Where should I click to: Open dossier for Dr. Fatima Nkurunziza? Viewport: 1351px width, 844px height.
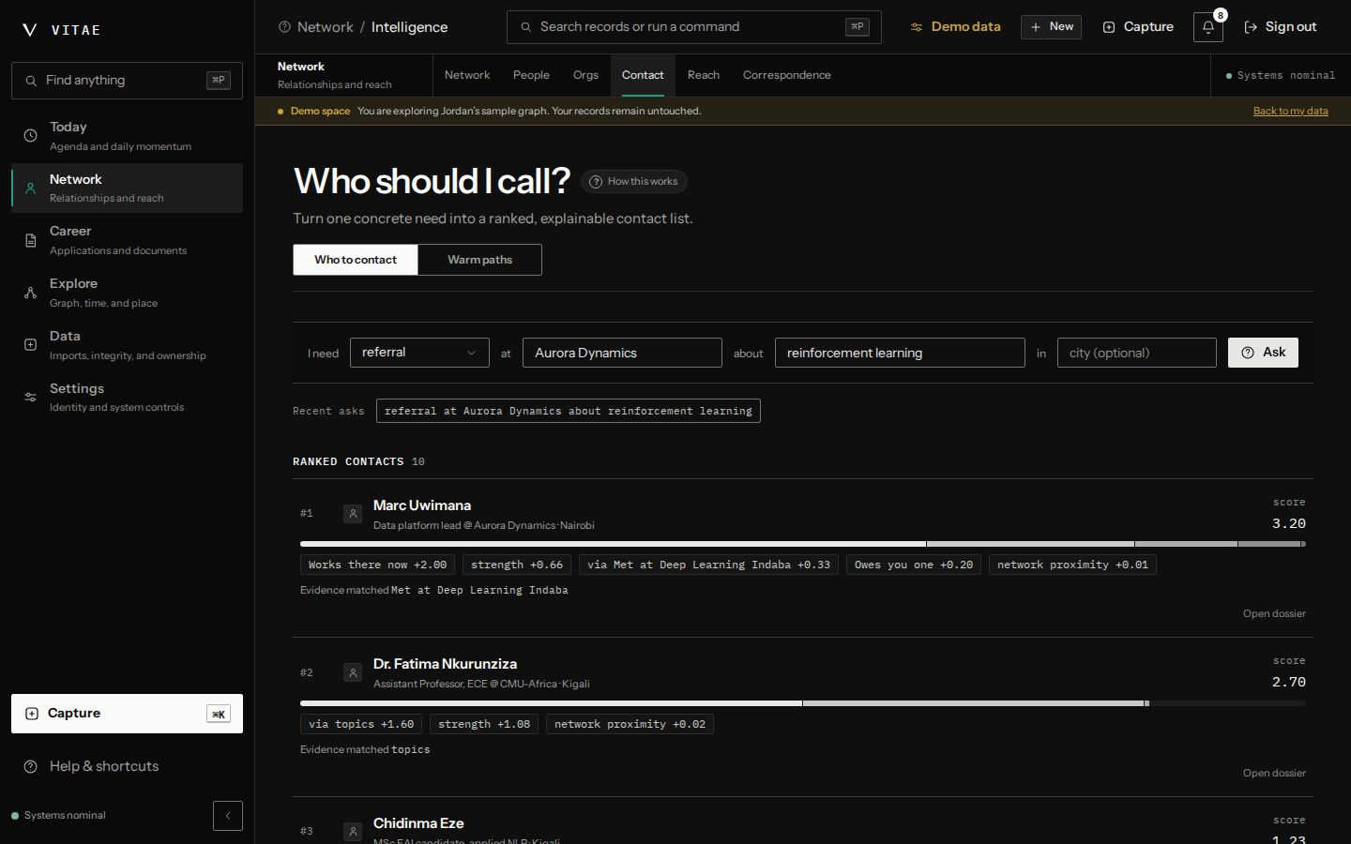[x=1274, y=773]
